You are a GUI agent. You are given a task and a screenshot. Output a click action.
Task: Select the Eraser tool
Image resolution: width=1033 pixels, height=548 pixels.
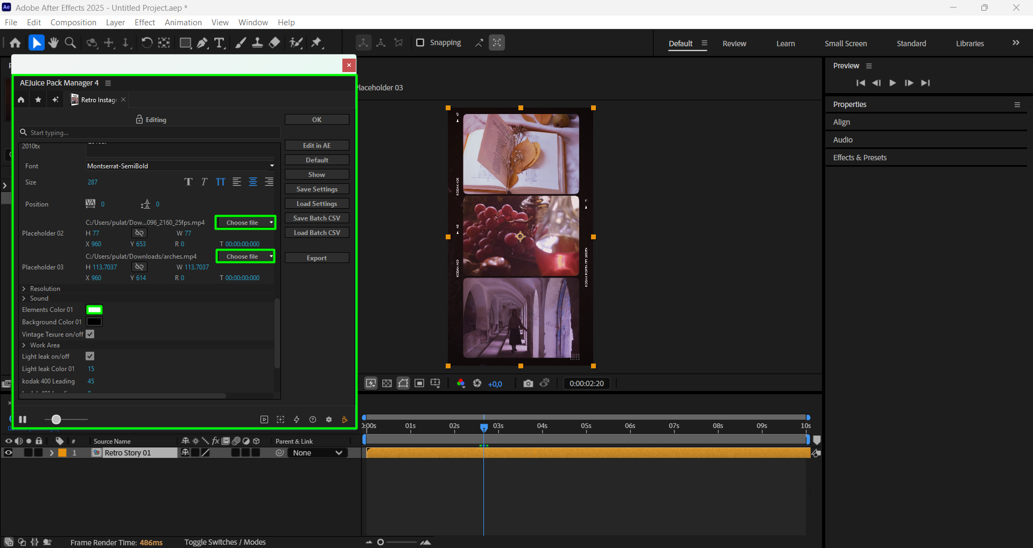[275, 43]
